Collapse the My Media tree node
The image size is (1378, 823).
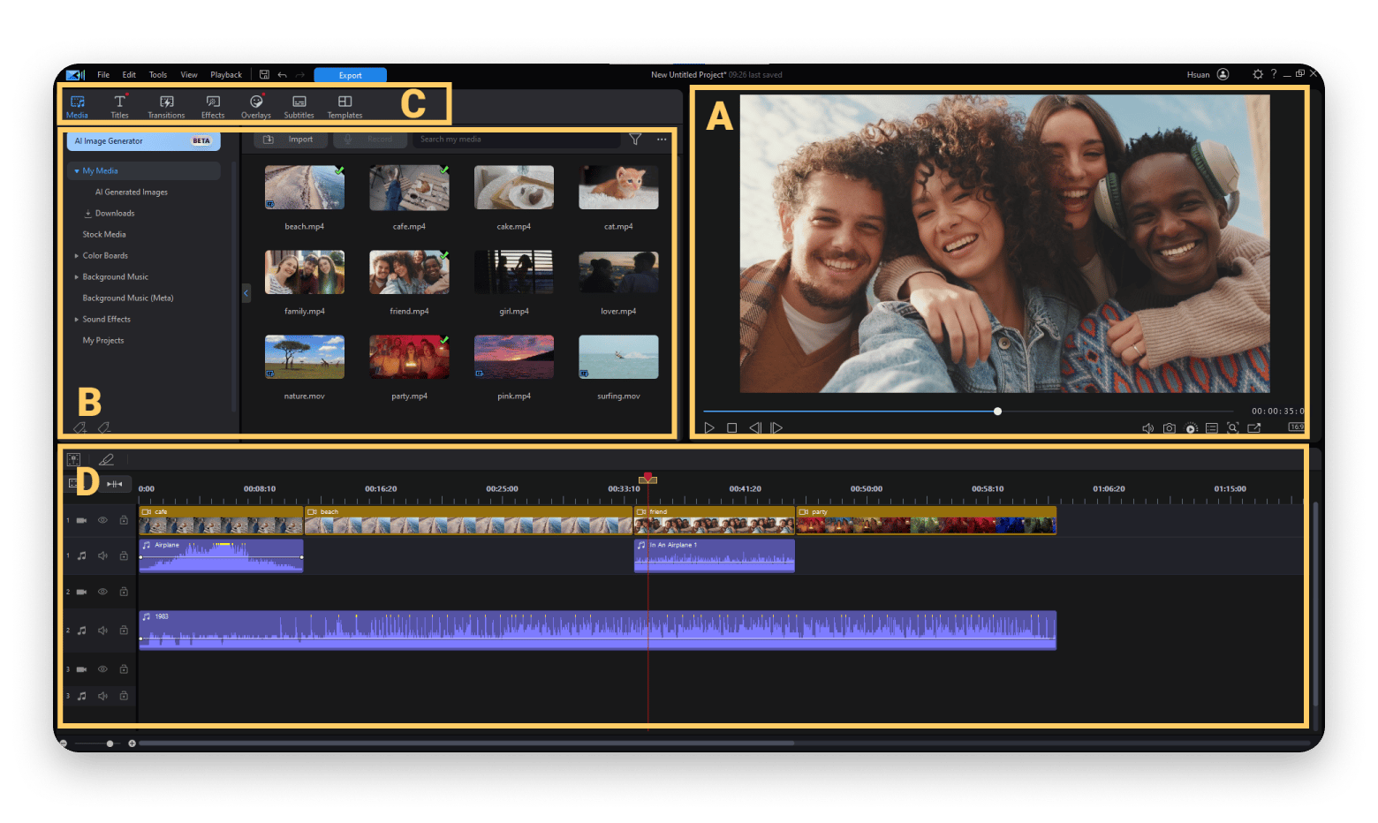coord(77,171)
